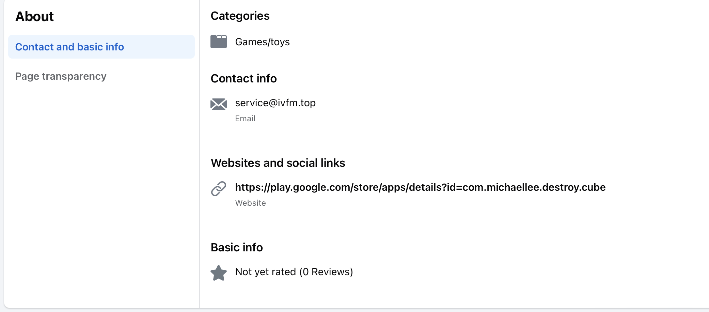This screenshot has width=709, height=312.
Task: Click the Websites and social links heading
Action: [x=278, y=163]
